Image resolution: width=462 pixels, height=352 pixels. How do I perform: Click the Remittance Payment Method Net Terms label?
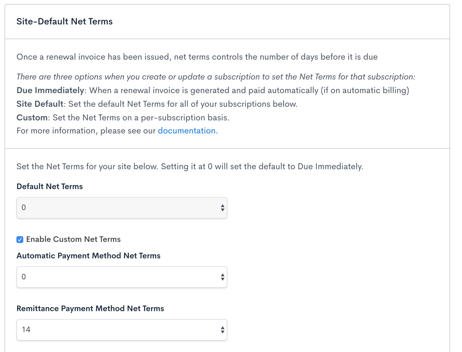click(x=90, y=309)
